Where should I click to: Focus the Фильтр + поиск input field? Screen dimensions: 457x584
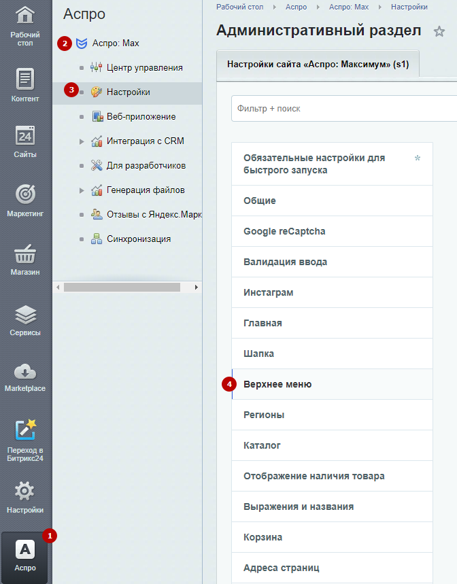click(x=344, y=108)
